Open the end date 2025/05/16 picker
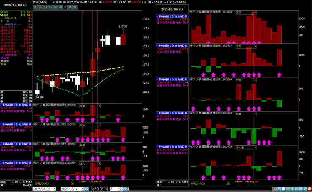Screen dimensions: 312x192 [72, 189]
